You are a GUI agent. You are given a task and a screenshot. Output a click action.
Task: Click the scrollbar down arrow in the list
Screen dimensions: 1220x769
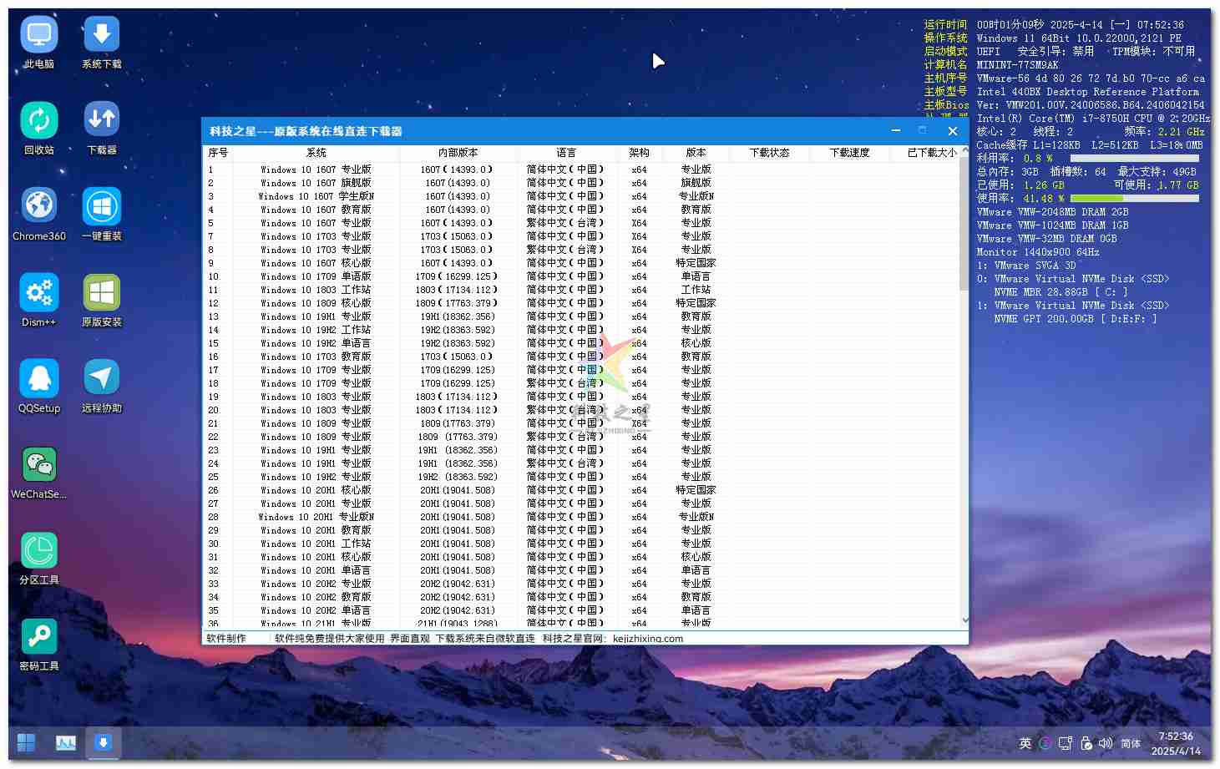965,620
